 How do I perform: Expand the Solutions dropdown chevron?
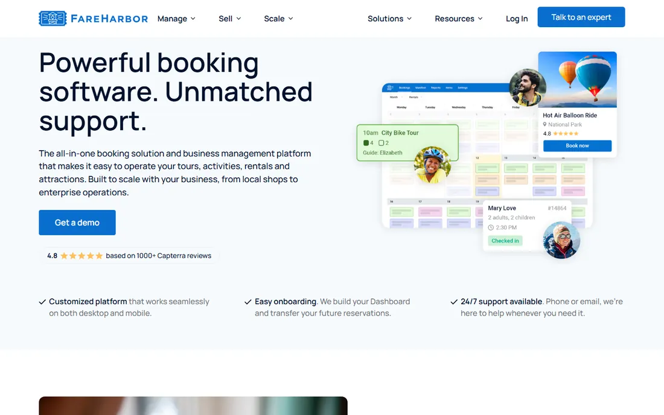pos(409,19)
